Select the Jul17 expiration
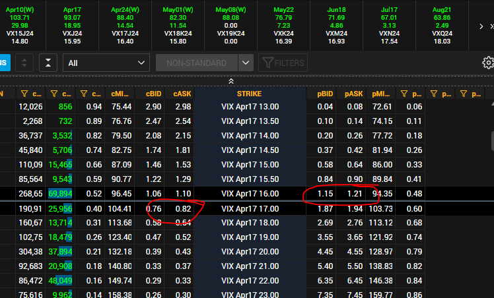The width and height of the screenshot is (494, 298). point(389,26)
